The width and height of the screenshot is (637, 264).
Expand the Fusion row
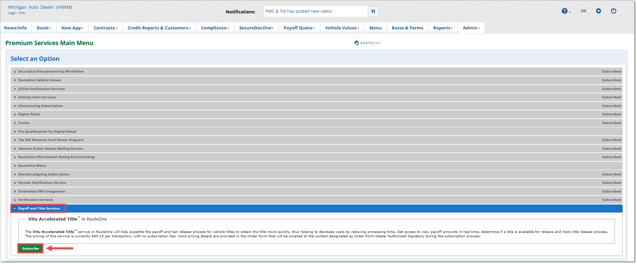pyautogui.click(x=316, y=123)
